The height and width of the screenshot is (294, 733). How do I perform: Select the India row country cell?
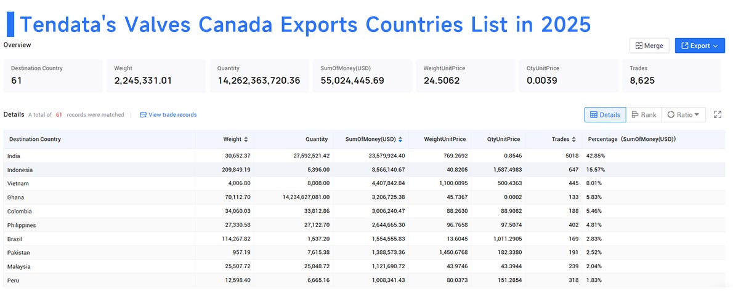point(99,156)
